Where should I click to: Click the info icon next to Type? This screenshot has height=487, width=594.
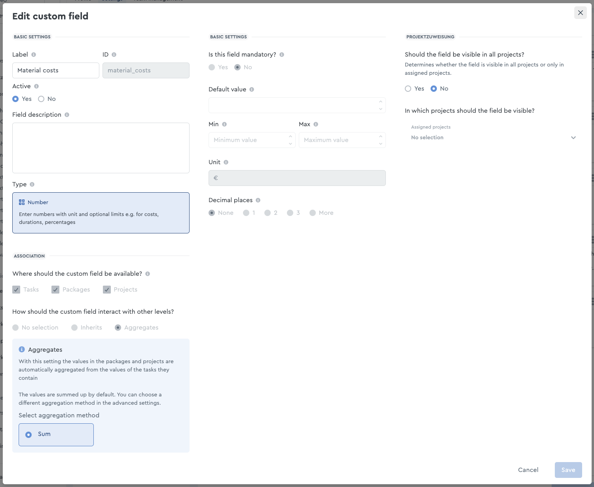[32, 184]
